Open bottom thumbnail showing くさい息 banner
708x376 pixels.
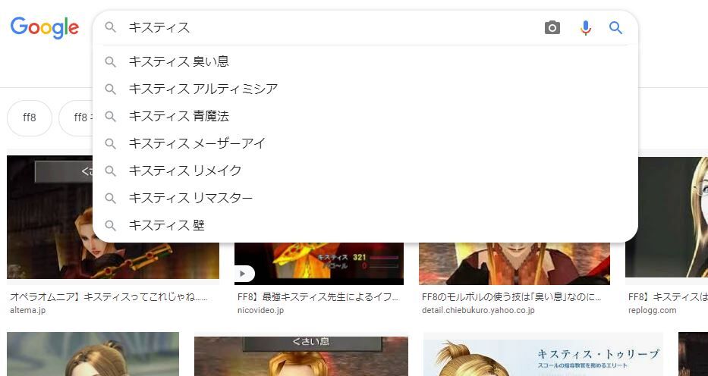point(301,356)
